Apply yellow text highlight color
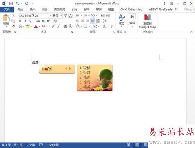 pos(28,26)
